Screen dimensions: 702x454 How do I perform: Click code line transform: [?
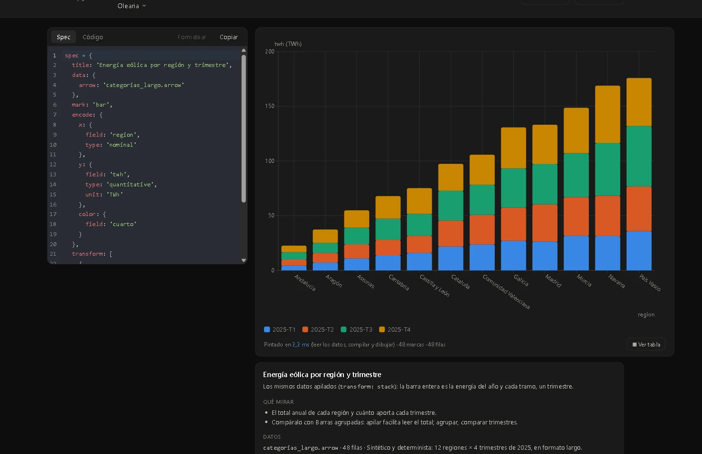[x=92, y=254]
